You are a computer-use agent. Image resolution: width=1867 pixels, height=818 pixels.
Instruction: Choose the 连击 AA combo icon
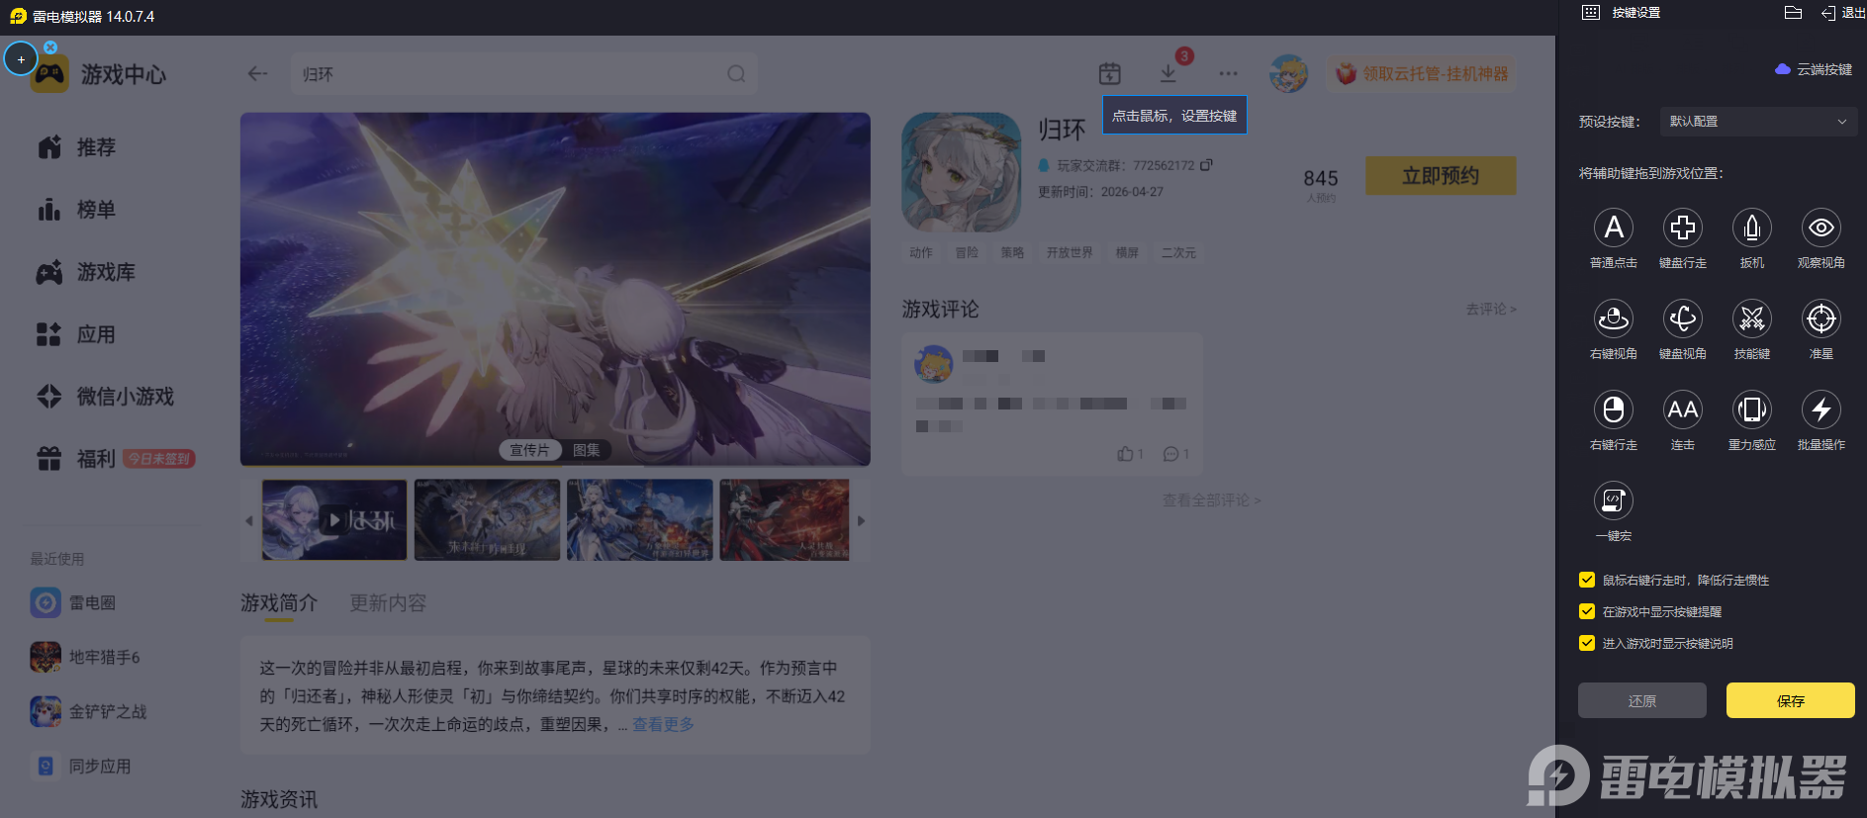pos(1682,410)
